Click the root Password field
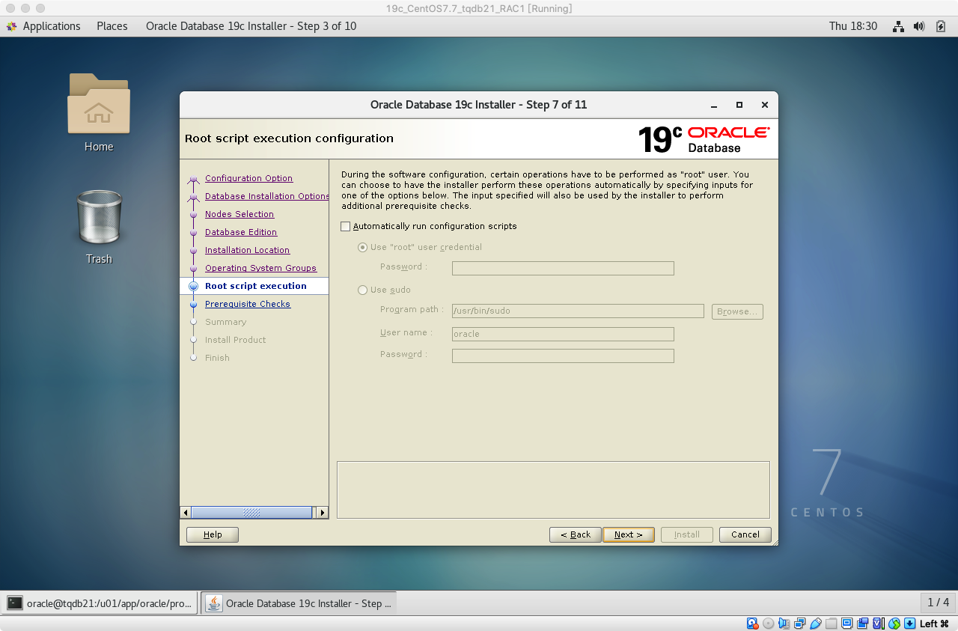 [563, 268]
